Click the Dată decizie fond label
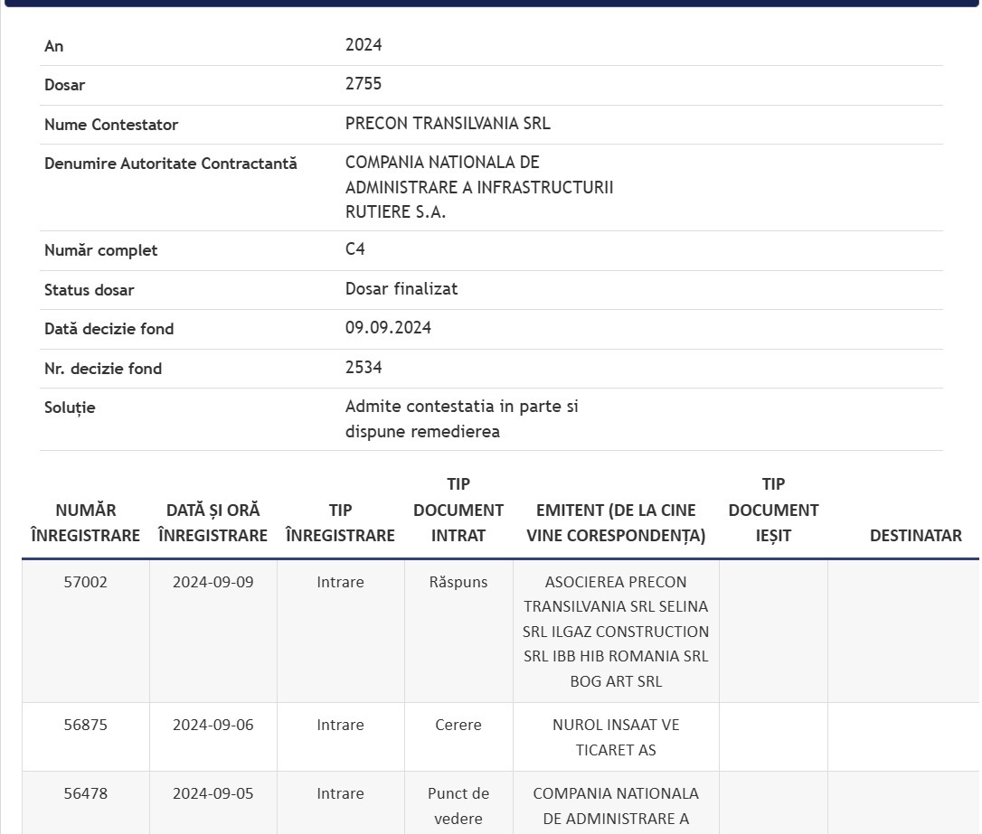The width and height of the screenshot is (982, 834). pyautogui.click(x=109, y=329)
